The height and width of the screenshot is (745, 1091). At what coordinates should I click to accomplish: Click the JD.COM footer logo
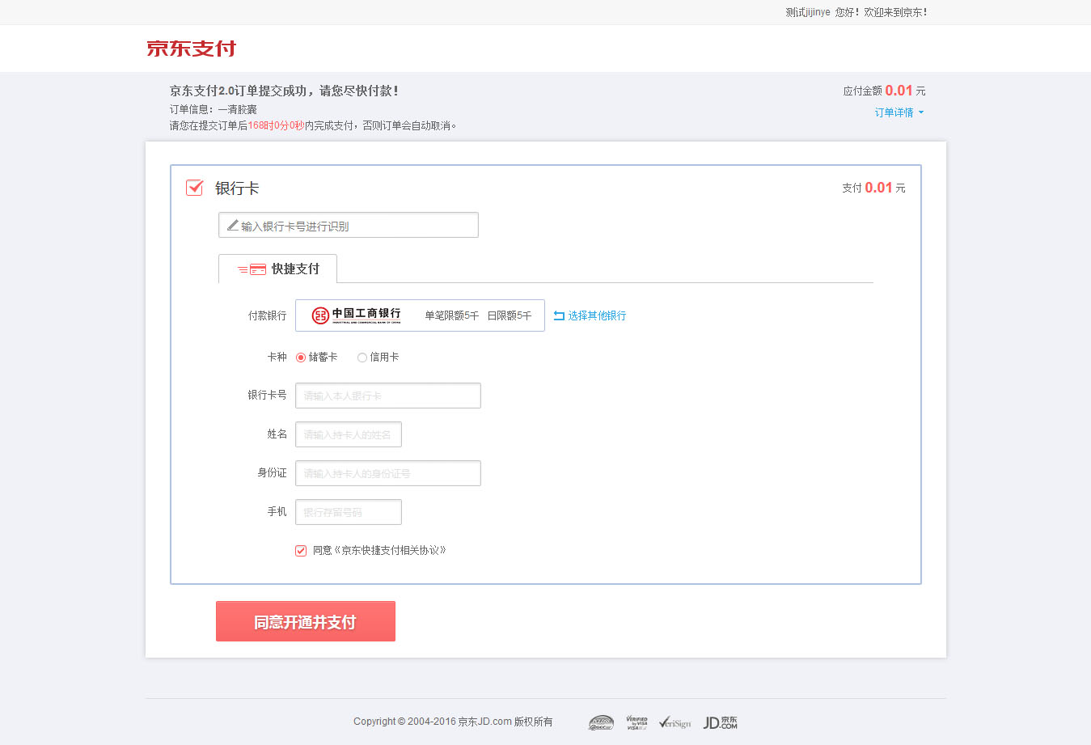720,722
